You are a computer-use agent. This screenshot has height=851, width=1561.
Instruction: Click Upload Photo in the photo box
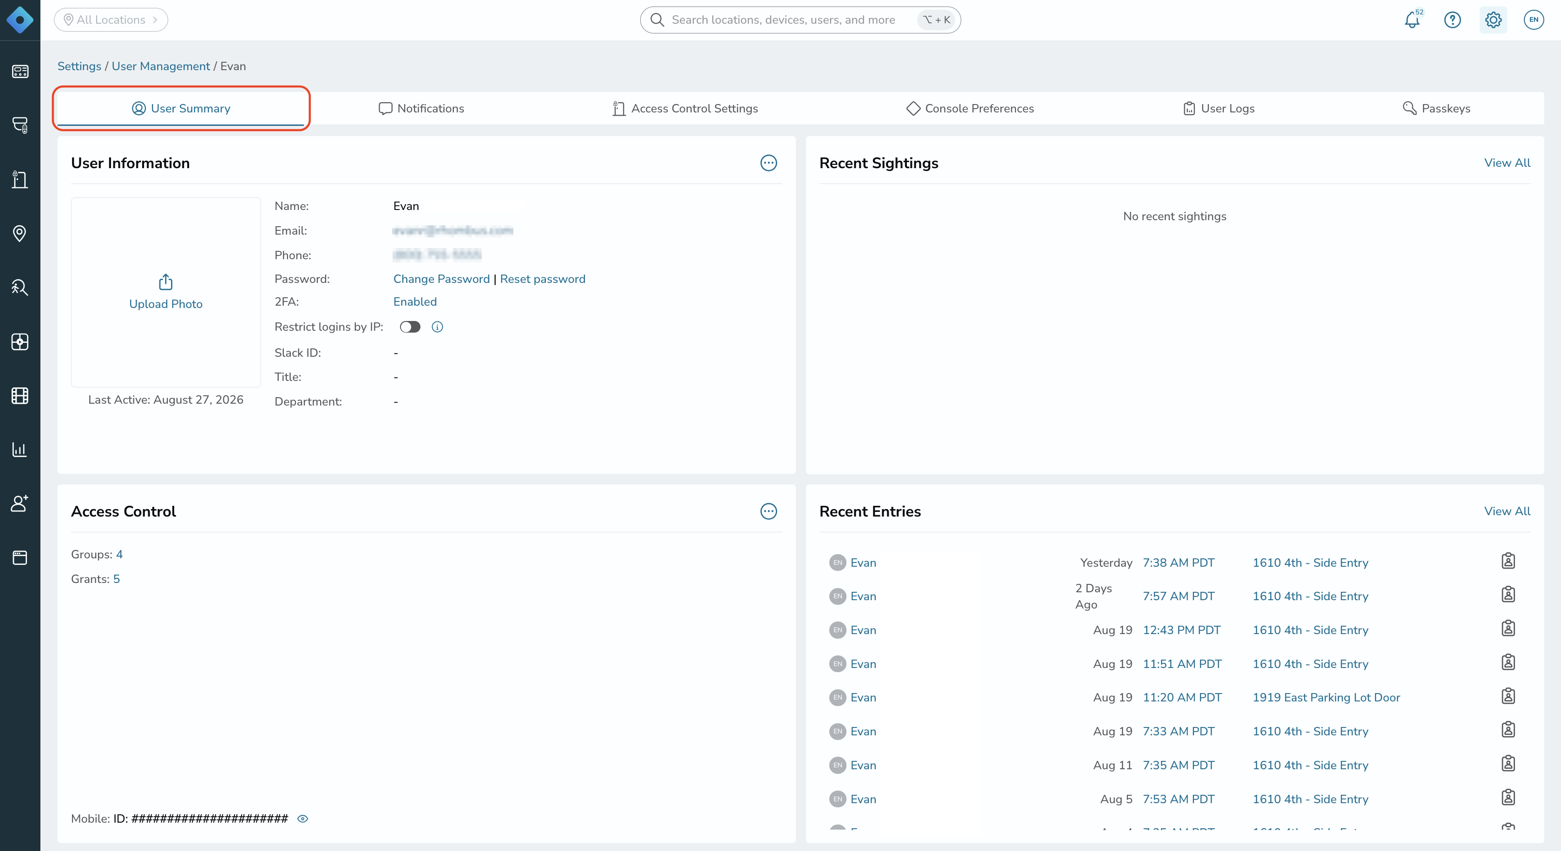(165, 293)
